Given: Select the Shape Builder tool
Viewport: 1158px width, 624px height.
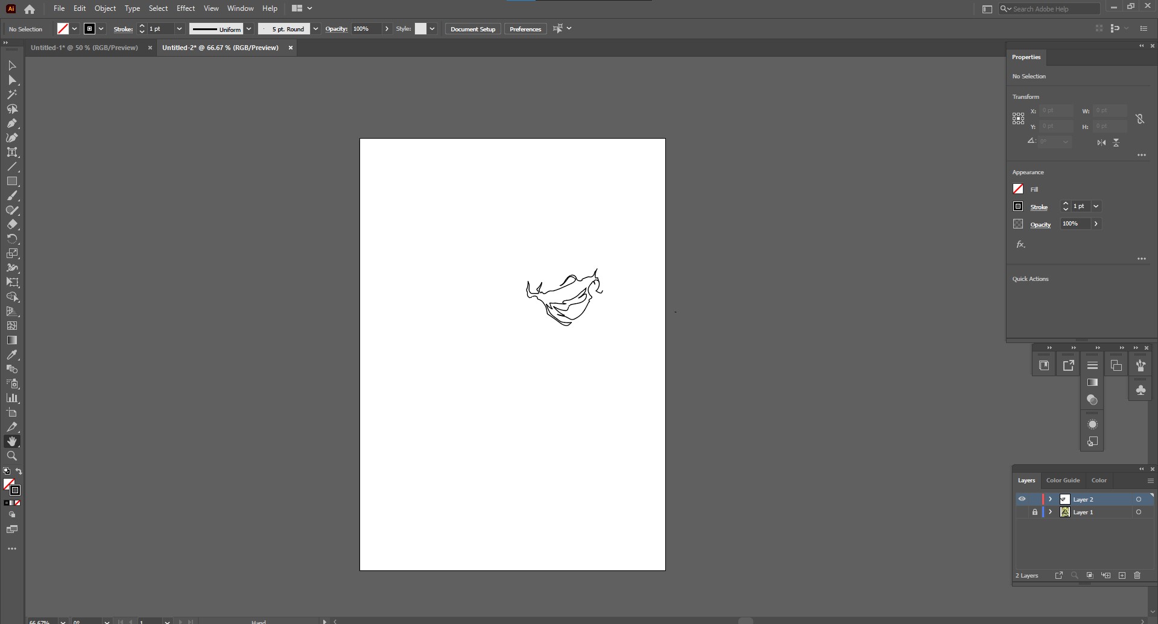Looking at the screenshot, I should (12, 297).
